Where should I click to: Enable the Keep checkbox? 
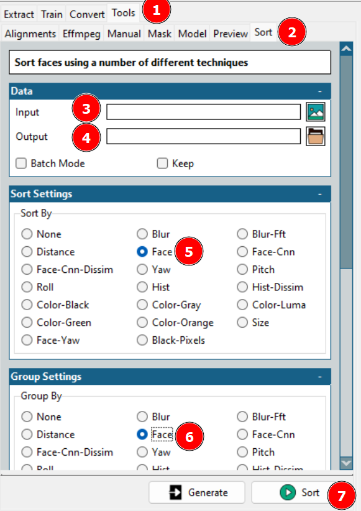[162, 163]
